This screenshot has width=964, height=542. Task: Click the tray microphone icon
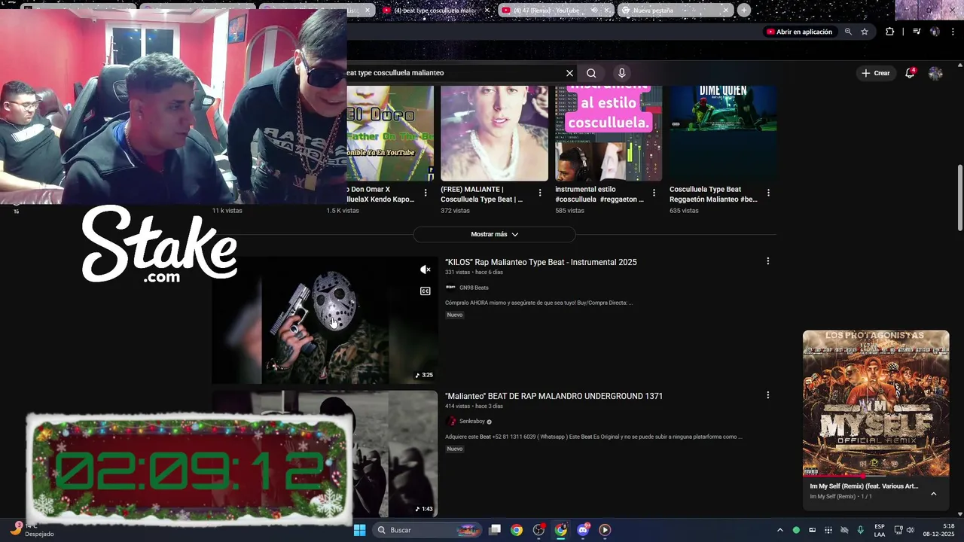(x=860, y=530)
